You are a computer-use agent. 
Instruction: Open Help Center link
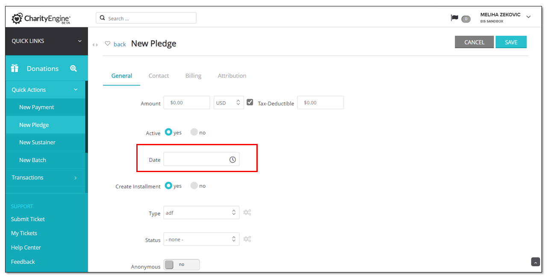pos(26,247)
